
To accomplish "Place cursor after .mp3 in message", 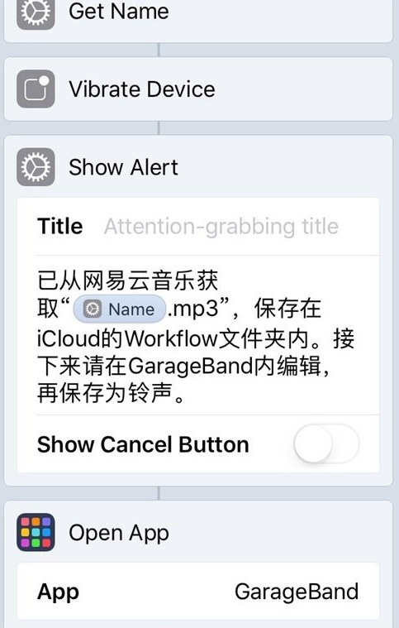I will (x=220, y=309).
